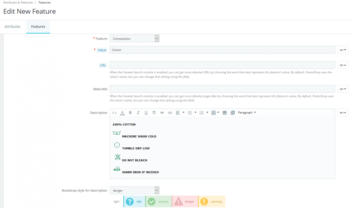The width and height of the screenshot is (352, 208).
Task: Open the bullet list style dropdown arrow
Action: [195, 112]
